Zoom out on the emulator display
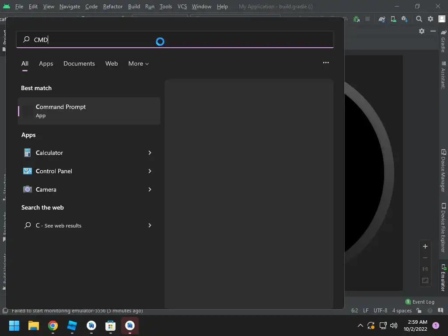 pyautogui.click(x=425, y=258)
